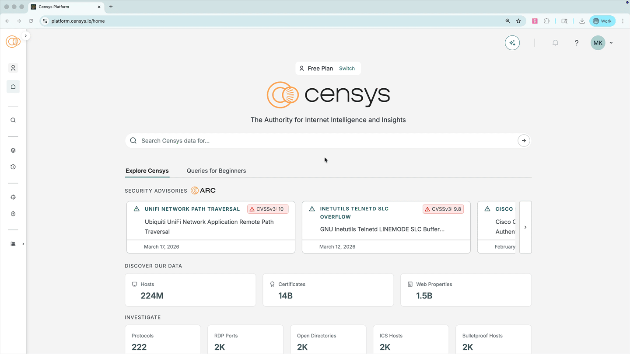Open the Bulletproof Hosts investigate card
This screenshot has height=354, width=630.
click(x=493, y=340)
